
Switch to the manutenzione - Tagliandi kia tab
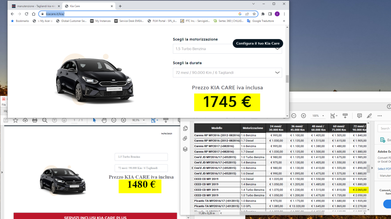(x=36, y=6)
